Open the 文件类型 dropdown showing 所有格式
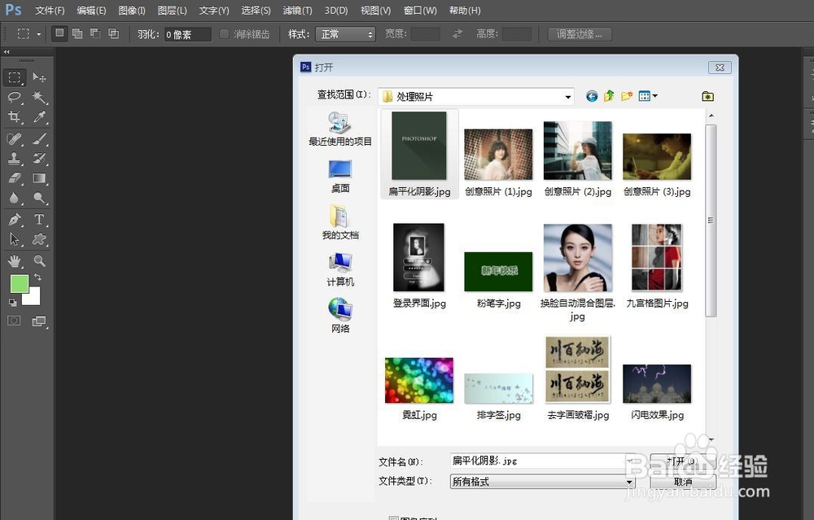Viewport: 814px width, 520px height. tap(629, 481)
